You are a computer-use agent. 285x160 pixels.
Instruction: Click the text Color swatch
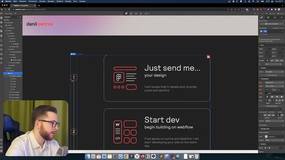pos(267,93)
